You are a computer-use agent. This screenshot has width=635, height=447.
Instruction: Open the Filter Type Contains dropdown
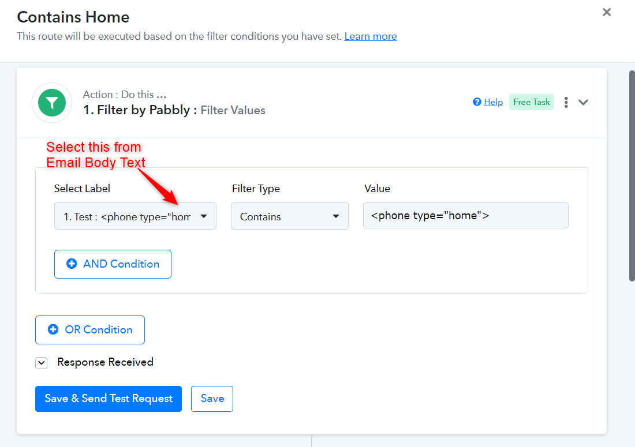(290, 216)
